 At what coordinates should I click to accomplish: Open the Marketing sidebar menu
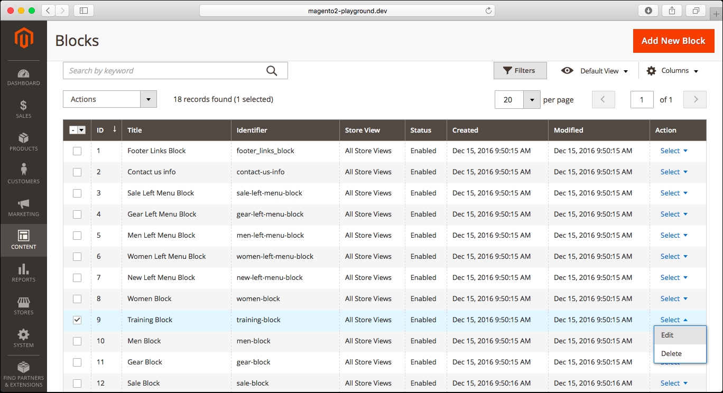[23, 208]
